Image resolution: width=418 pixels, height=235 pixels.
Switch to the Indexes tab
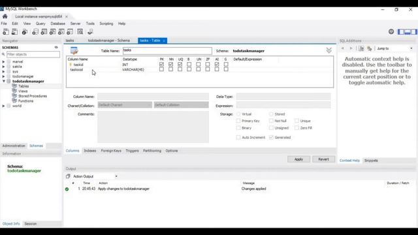tap(90, 151)
